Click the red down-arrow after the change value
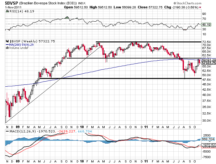The height and width of the screenshot is (164, 216). pyautogui.click(x=200, y=7)
